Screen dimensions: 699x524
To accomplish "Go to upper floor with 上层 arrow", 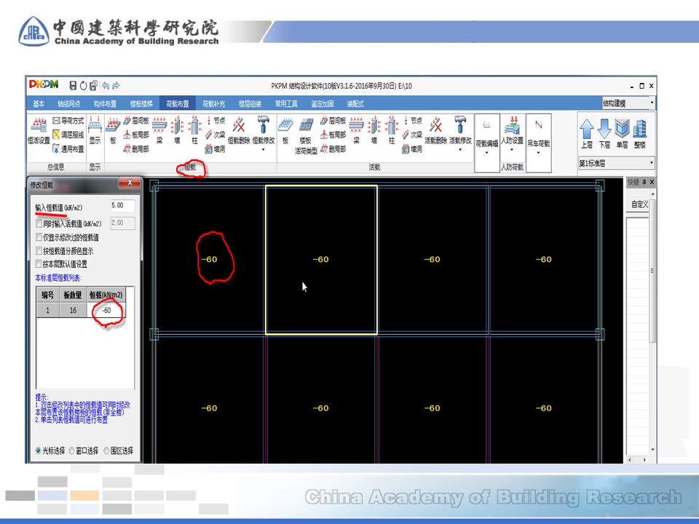I will (x=587, y=133).
